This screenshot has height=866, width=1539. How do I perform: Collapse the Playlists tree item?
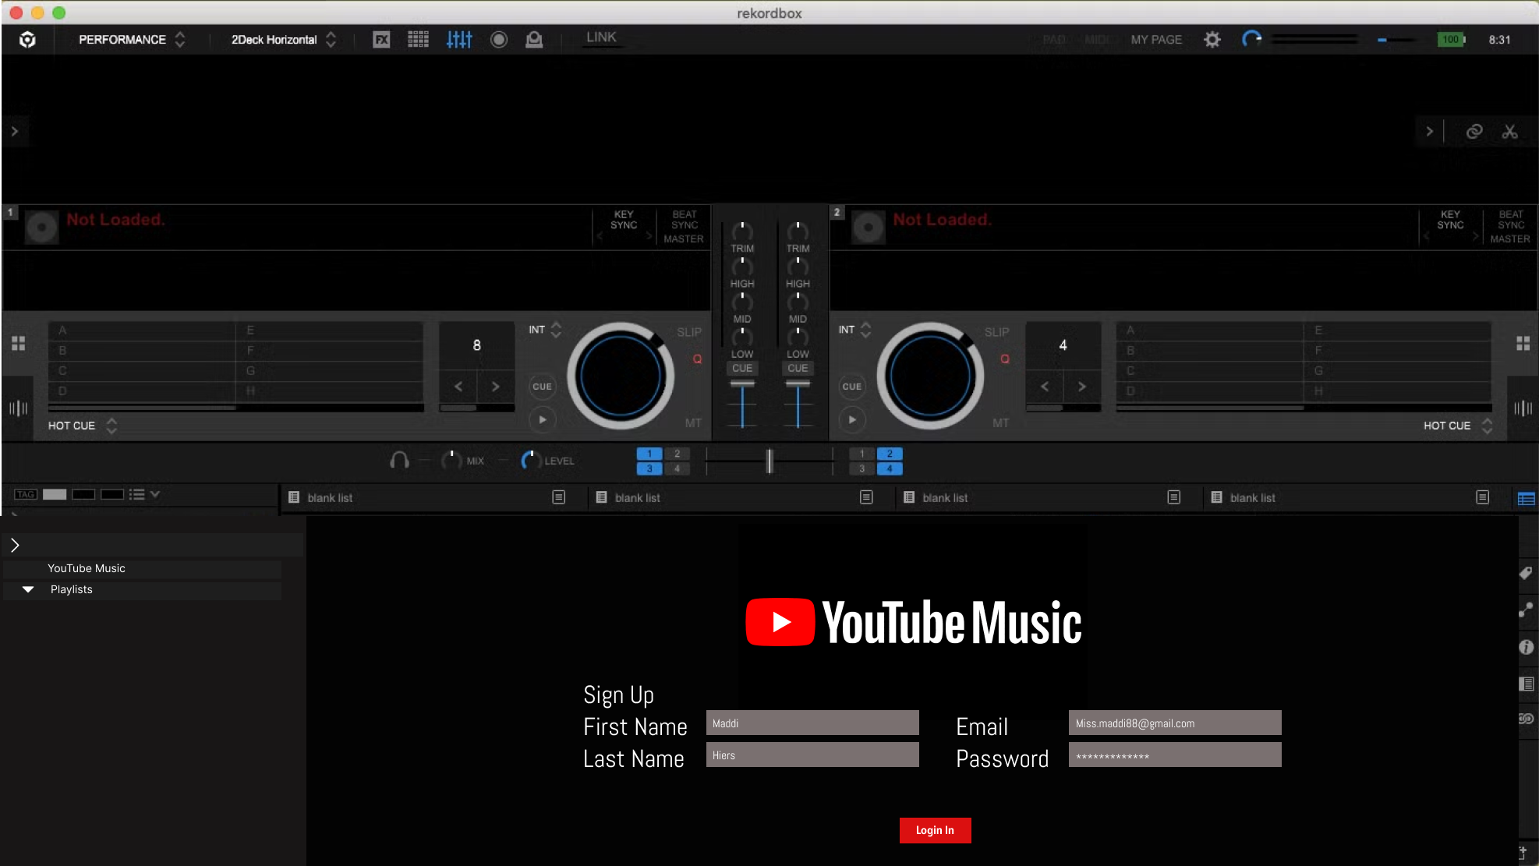(x=28, y=589)
